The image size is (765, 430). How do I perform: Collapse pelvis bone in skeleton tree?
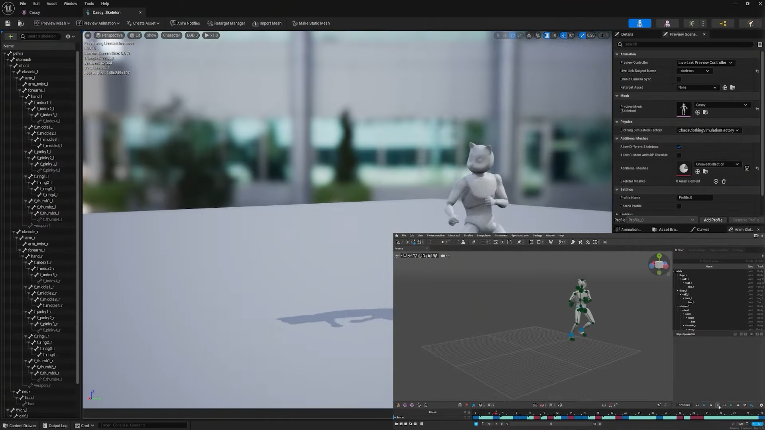pyautogui.click(x=5, y=53)
